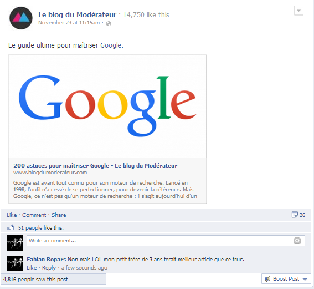Open the Google link in the post text
Screen dimensions: 314x289
111,45
